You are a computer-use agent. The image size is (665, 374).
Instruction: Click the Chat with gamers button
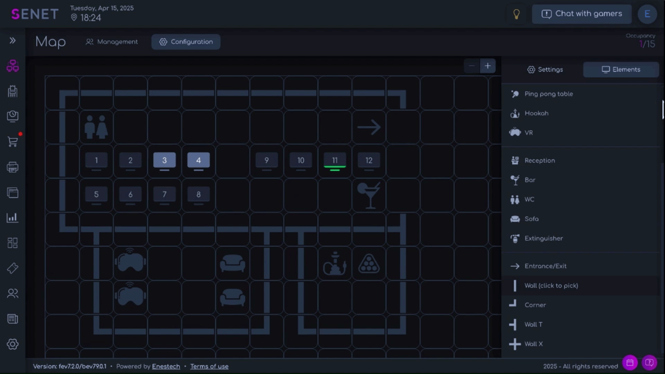[x=581, y=14]
